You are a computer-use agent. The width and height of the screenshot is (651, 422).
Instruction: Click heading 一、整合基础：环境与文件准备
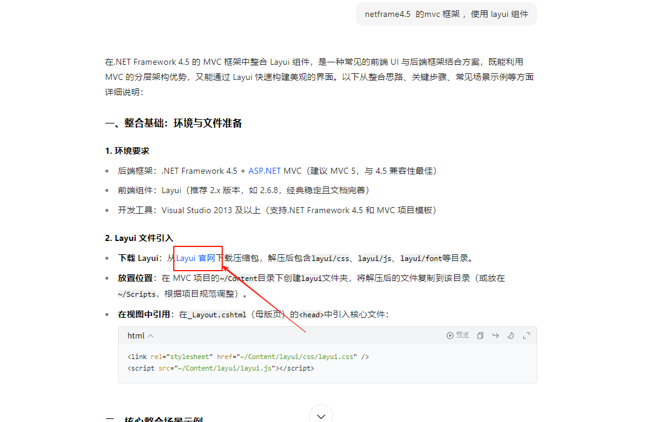[x=174, y=124]
